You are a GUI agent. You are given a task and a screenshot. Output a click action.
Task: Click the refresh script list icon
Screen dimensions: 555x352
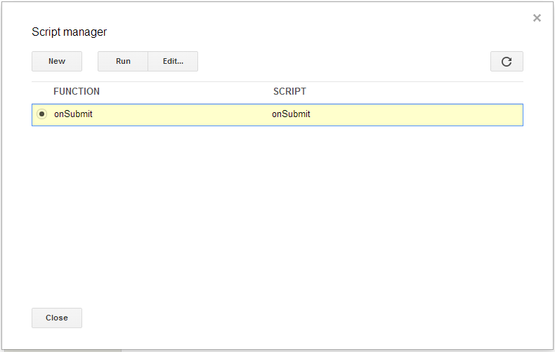click(x=507, y=62)
